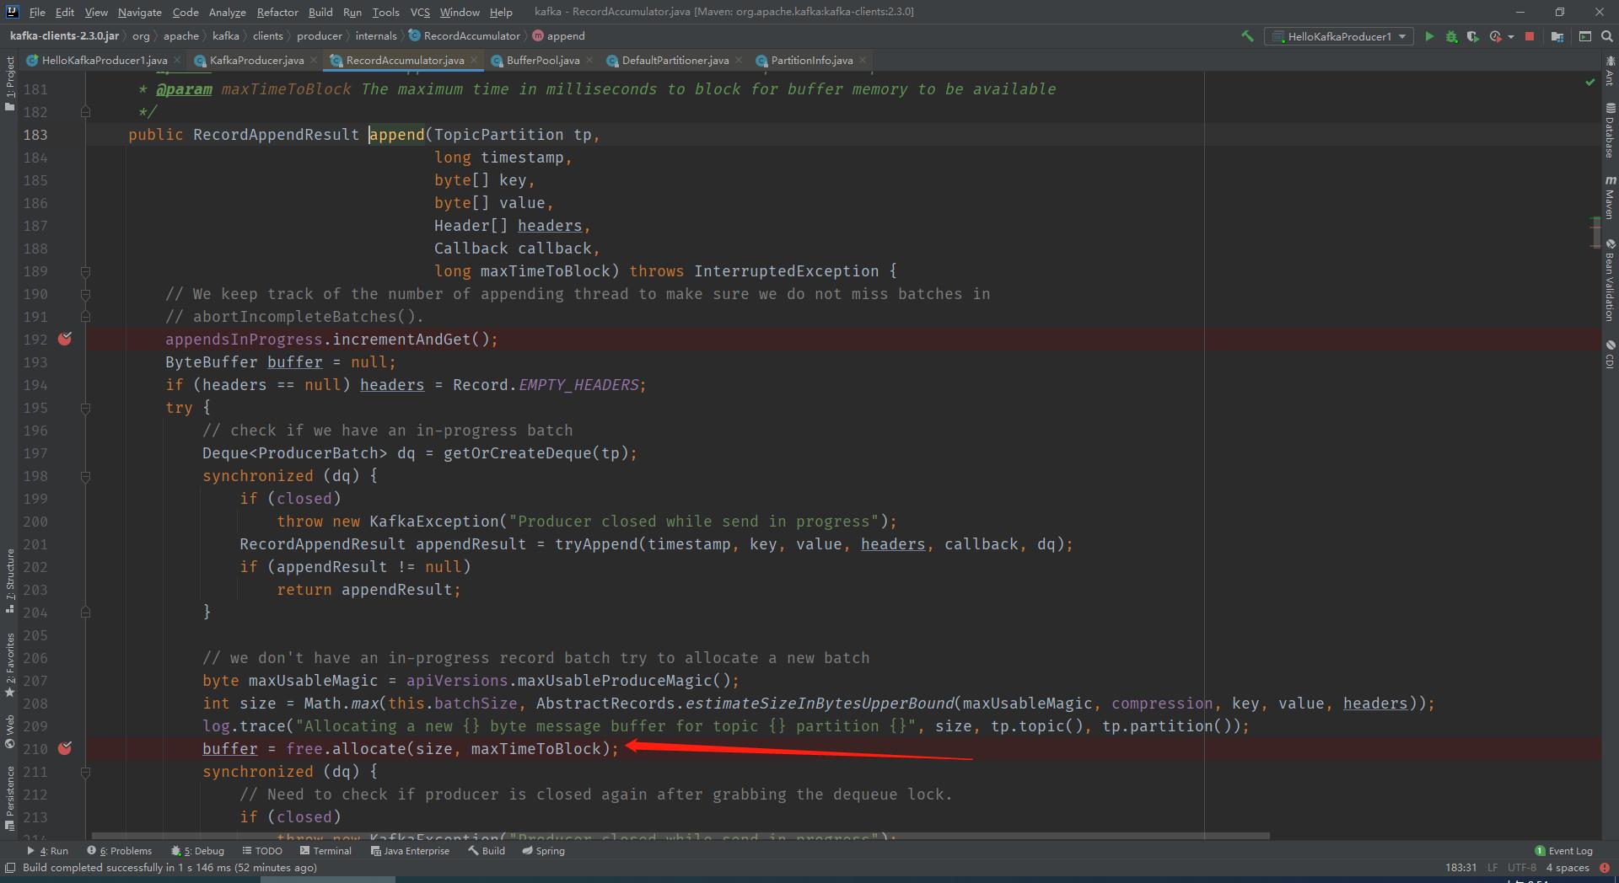Image resolution: width=1619 pixels, height=883 pixels.
Task: Open the Navigate menu
Action: pos(139,12)
